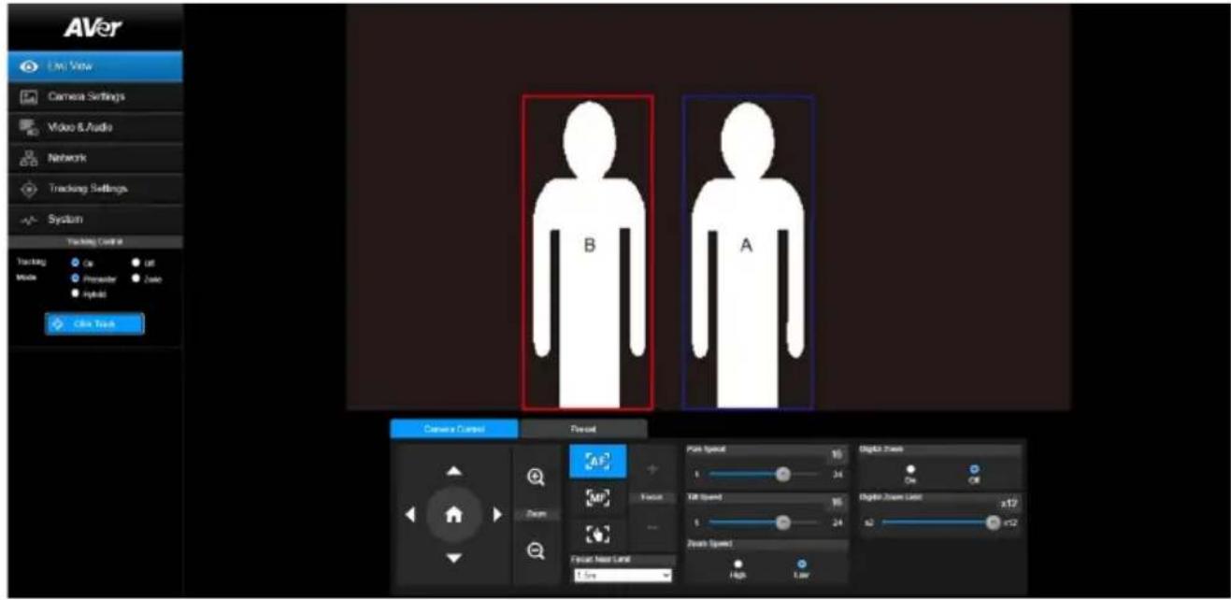Click the Click Track button
Viewport: 1231px width, 600px height.
(94, 322)
